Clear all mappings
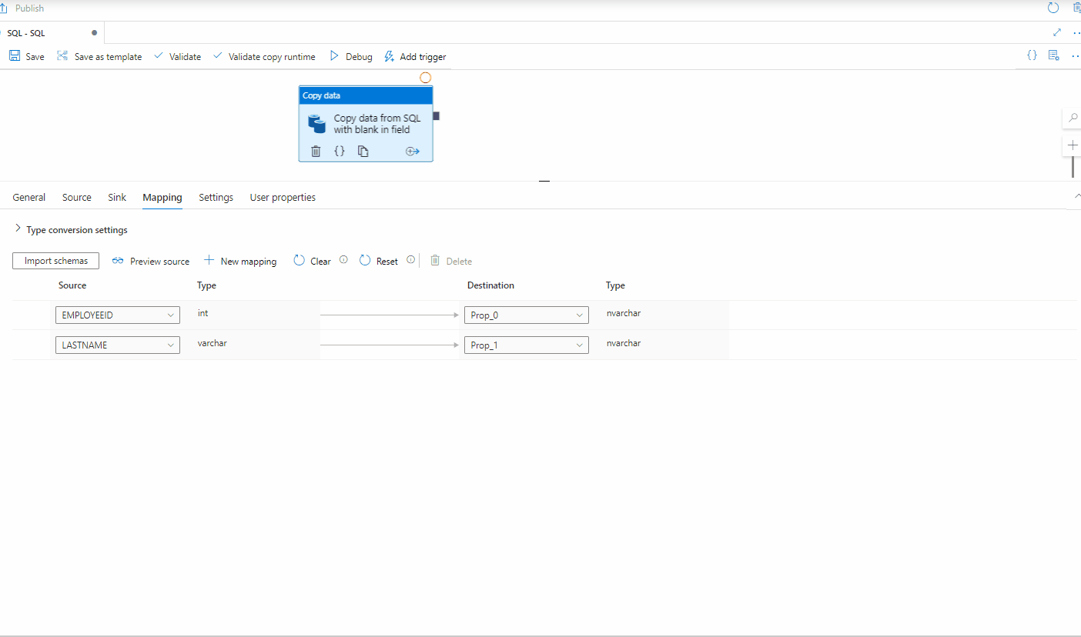The width and height of the screenshot is (1081, 637). pos(313,261)
